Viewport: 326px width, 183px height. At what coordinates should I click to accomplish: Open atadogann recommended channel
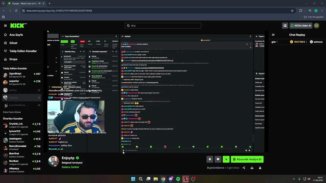coord(22,140)
